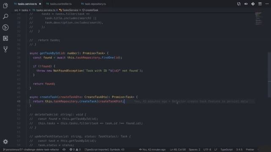The image size is (271, 152).
Task: Click Prettier in the status bar
Action: click(x=250, y=149)
